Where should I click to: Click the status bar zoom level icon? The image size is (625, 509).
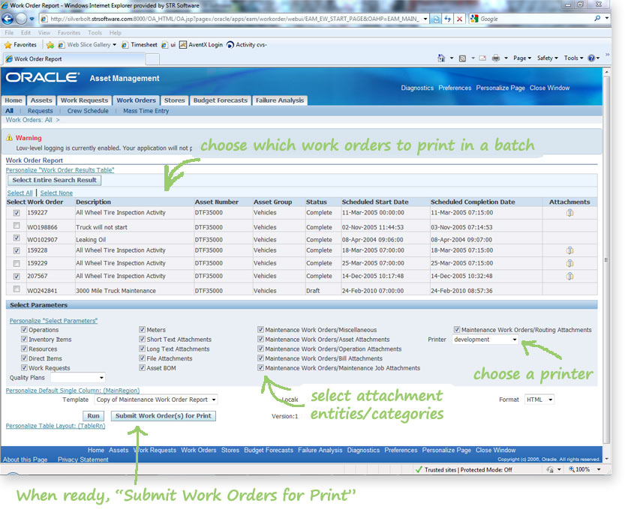tap(572, 469)
